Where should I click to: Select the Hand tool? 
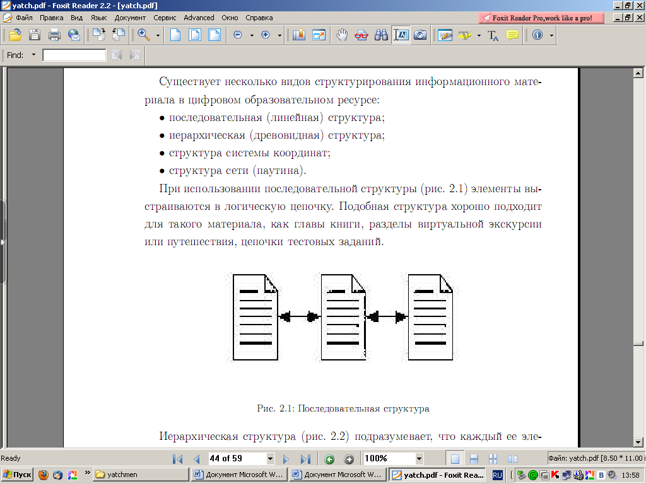coord(341,35)
